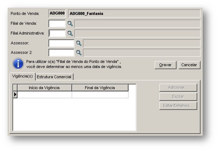Focus the Assessor 2 code input field
This screenshot has width=218, height=151.
62,53
